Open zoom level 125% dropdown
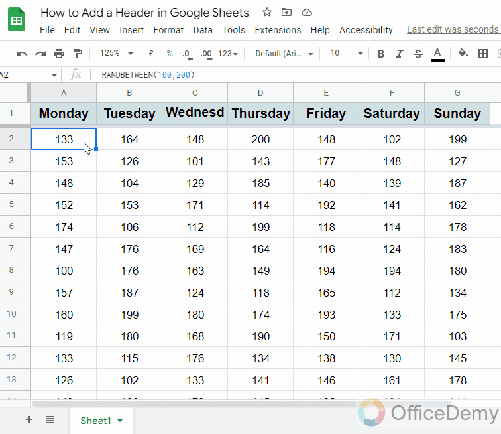 (x=117, y=53)
